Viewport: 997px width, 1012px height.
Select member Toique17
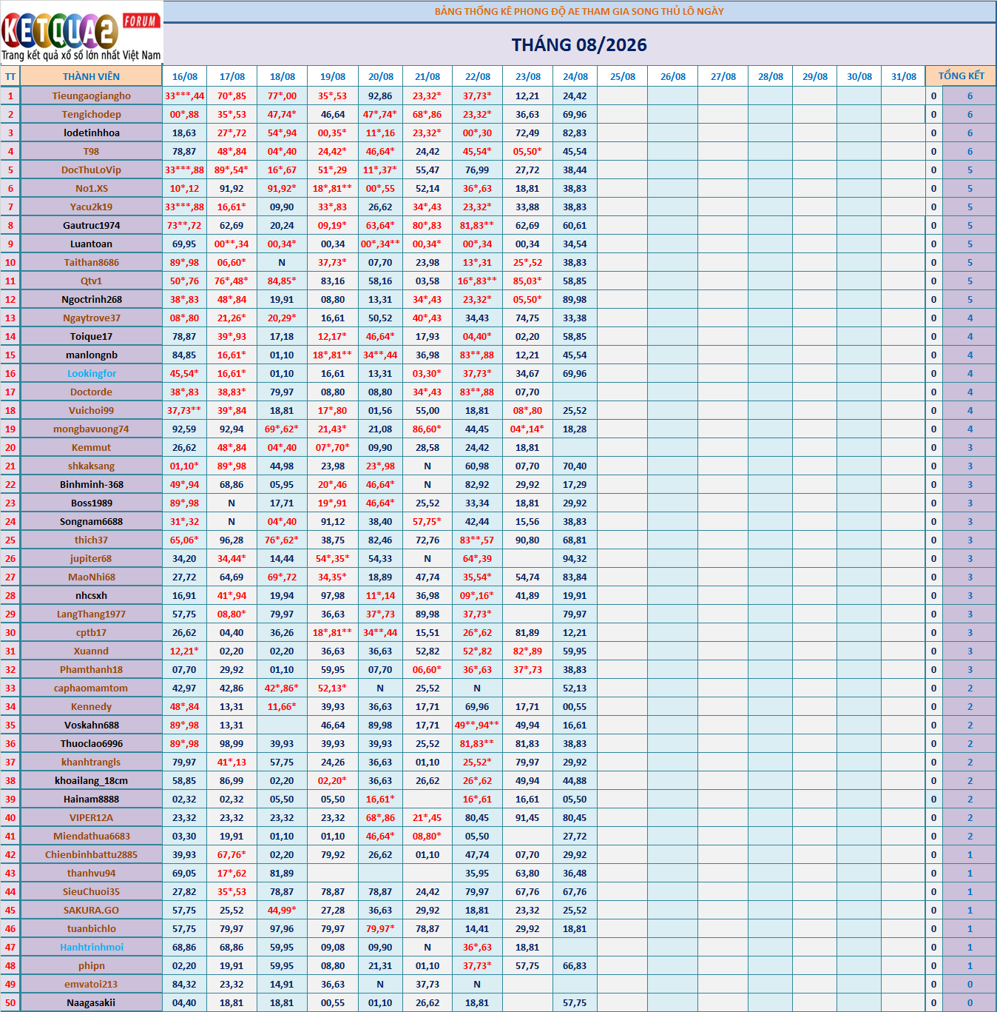[x=91, y=337]
